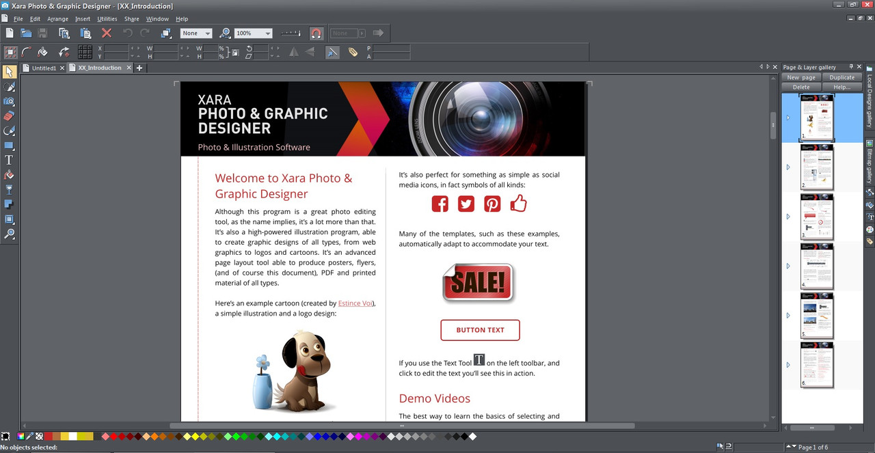
Task: Open the Local Designs gallery side tab
Action: coord(870,97)
